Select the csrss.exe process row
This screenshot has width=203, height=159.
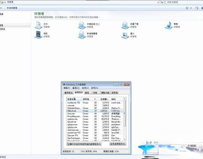[x=95, y=105]
